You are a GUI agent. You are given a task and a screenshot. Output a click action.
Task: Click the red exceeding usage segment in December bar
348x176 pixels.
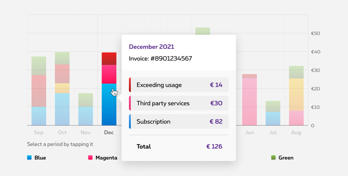[109, 59]
